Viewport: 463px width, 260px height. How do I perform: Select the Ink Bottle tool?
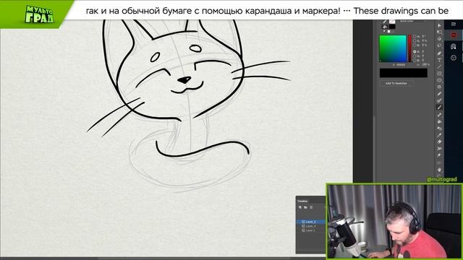click(439, 129)
